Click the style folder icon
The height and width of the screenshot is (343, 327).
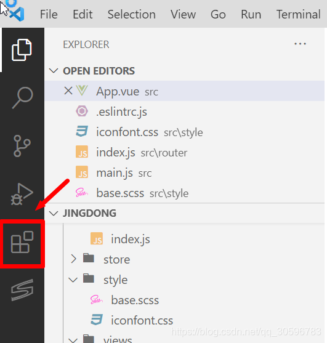(89, 278)
